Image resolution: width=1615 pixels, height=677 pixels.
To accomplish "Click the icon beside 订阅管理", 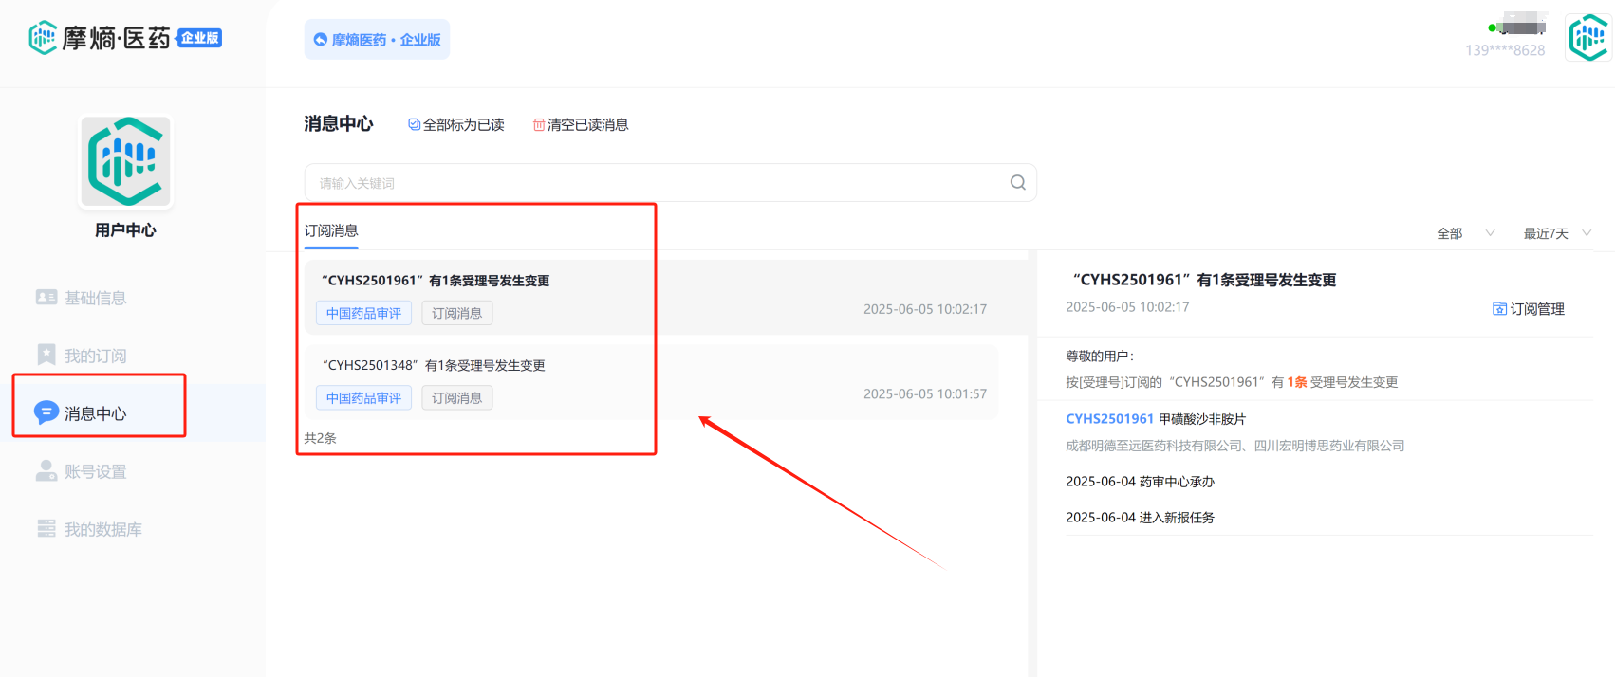I will pos(1499,309).
